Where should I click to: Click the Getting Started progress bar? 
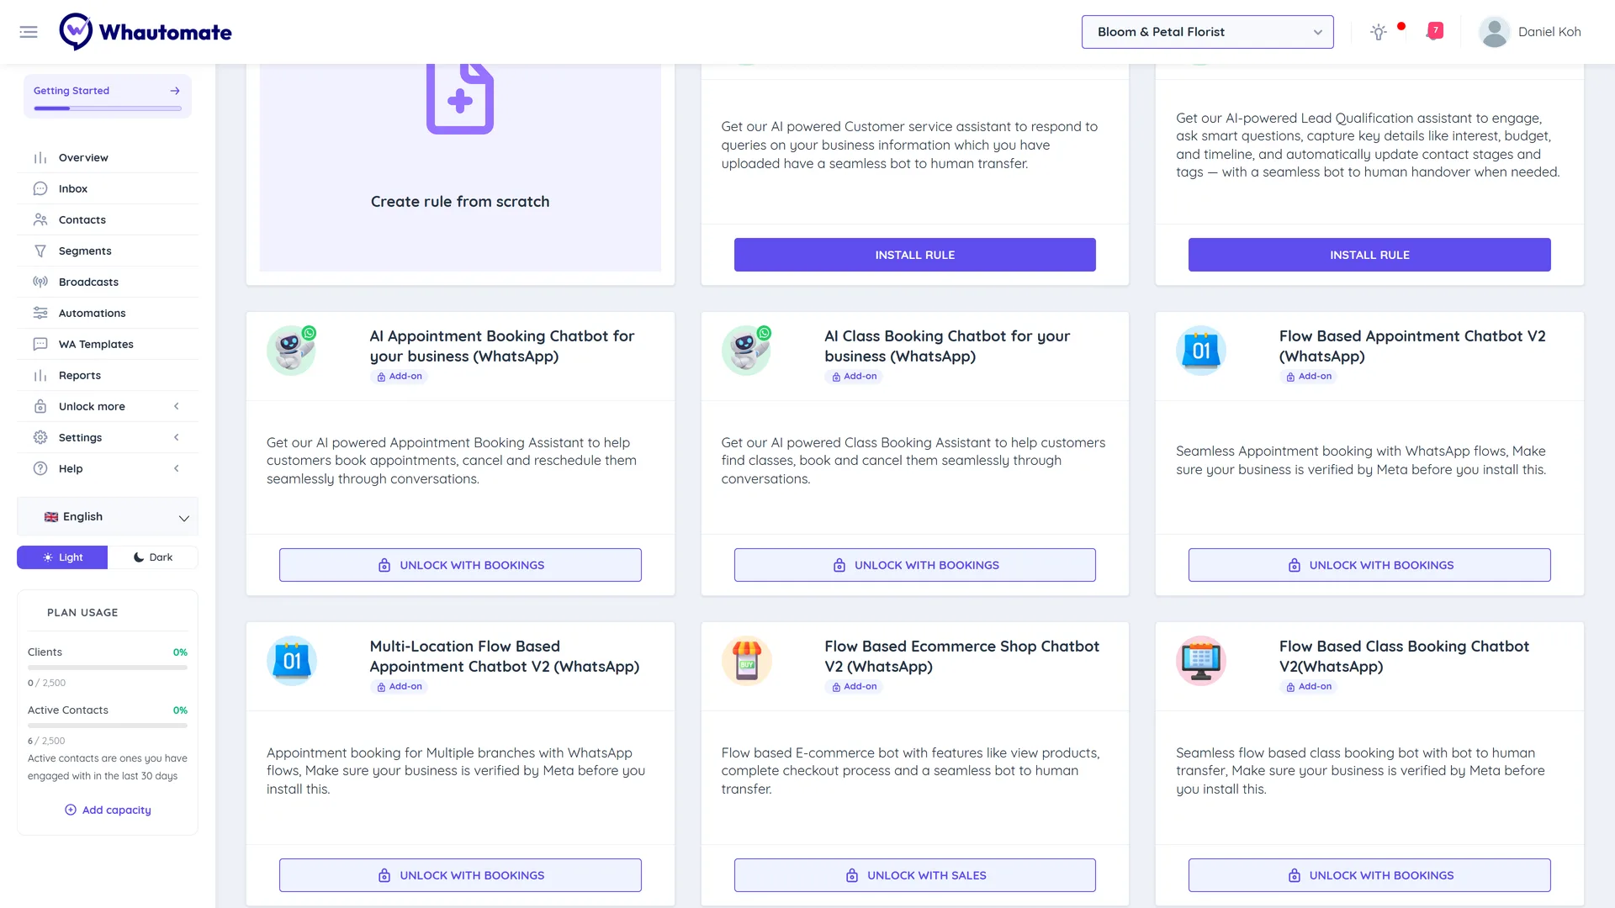point(108,108)
